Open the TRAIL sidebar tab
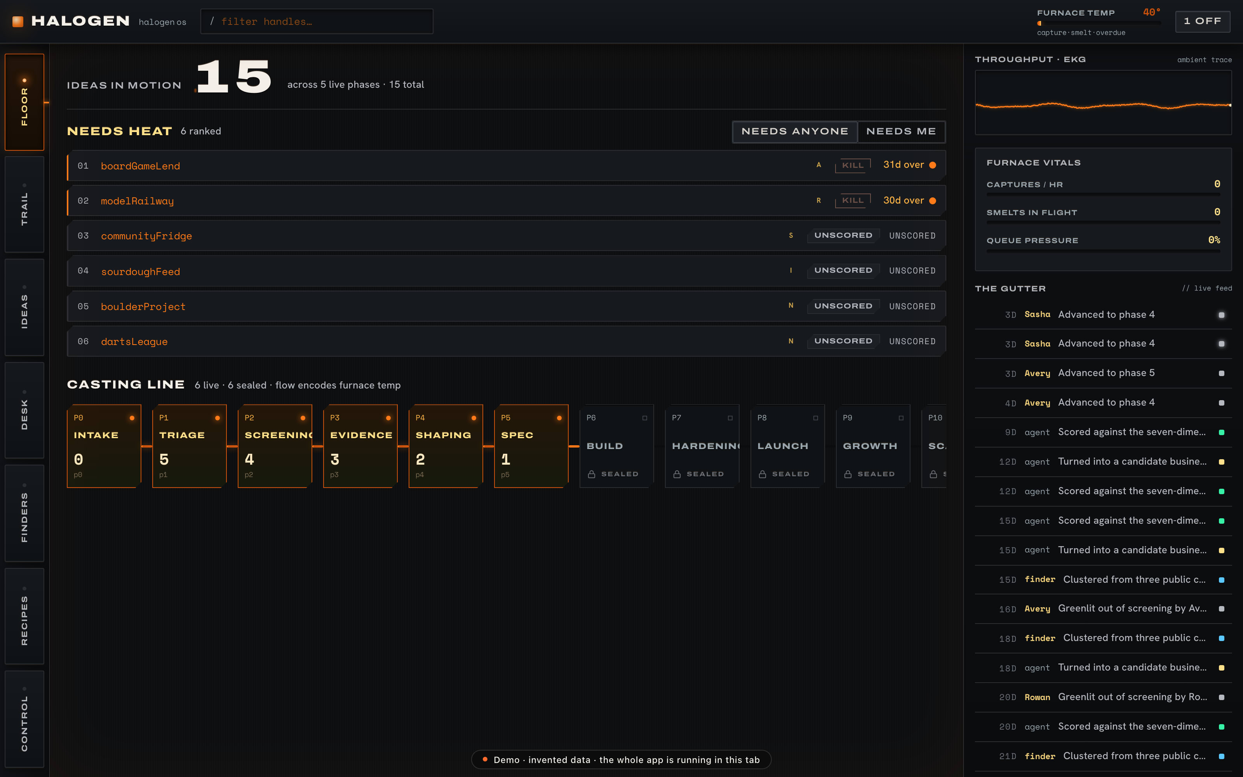The width and height of the screenshot is (1243, 777). (24, 204)
